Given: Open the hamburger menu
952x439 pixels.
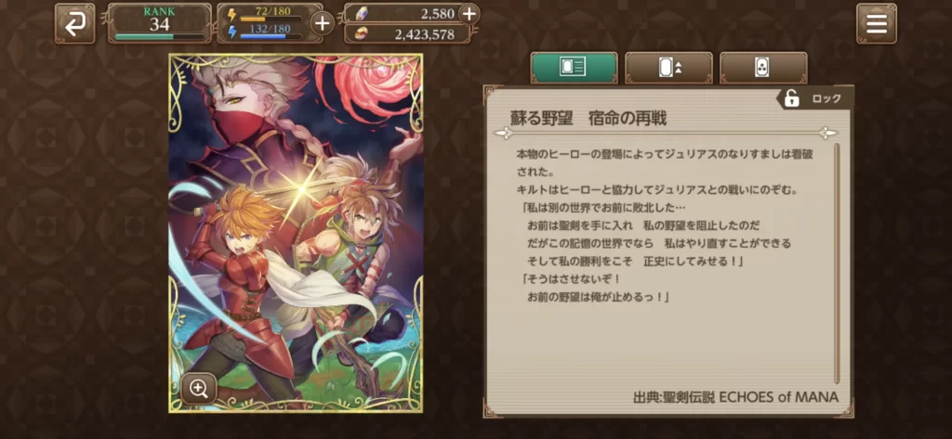Looking at the screenshot, I should click(x=876, y=23).
